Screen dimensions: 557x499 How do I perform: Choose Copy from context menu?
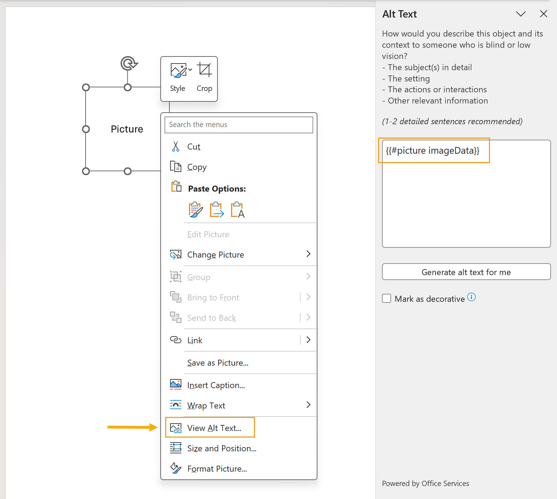coord(239,167)
